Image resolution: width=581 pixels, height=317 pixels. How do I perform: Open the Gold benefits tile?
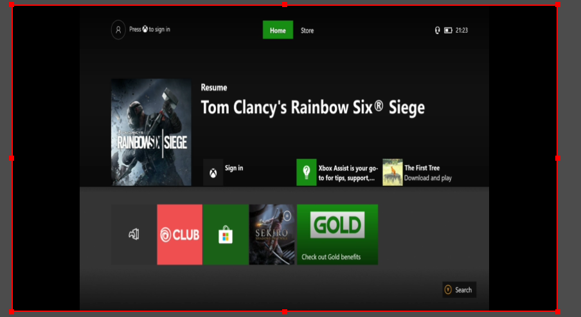coord(337,234)
